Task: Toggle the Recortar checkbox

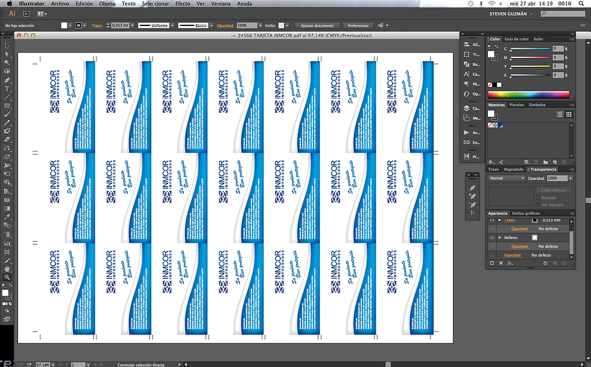Action: pyautogui.click(x=538, y=197)
